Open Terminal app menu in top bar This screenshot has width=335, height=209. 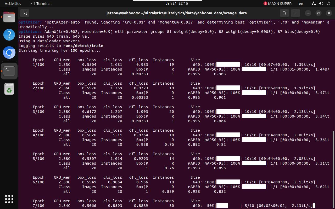[x=41, y=4]
